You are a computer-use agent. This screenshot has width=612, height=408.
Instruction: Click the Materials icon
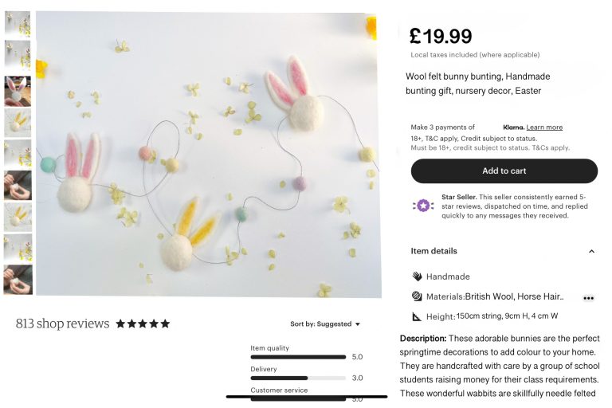417,296
